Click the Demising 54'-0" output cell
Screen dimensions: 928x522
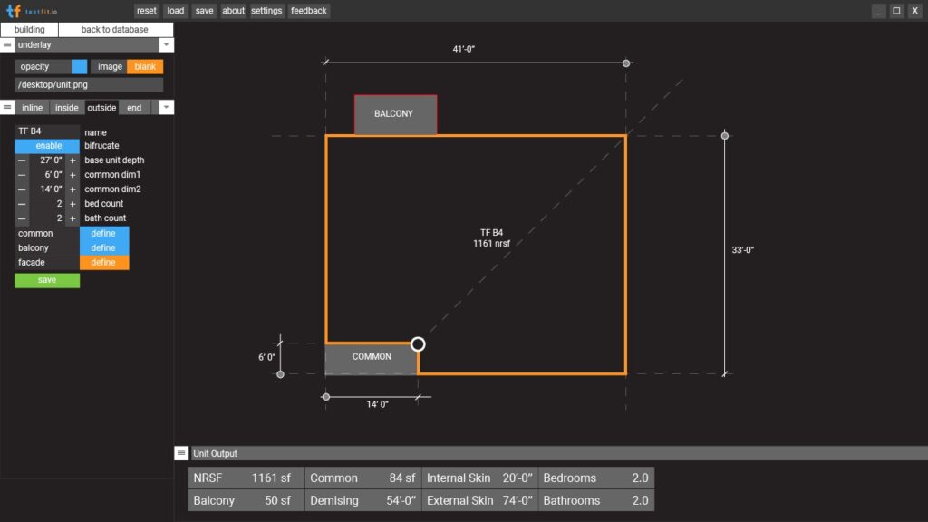coord(362,500)
